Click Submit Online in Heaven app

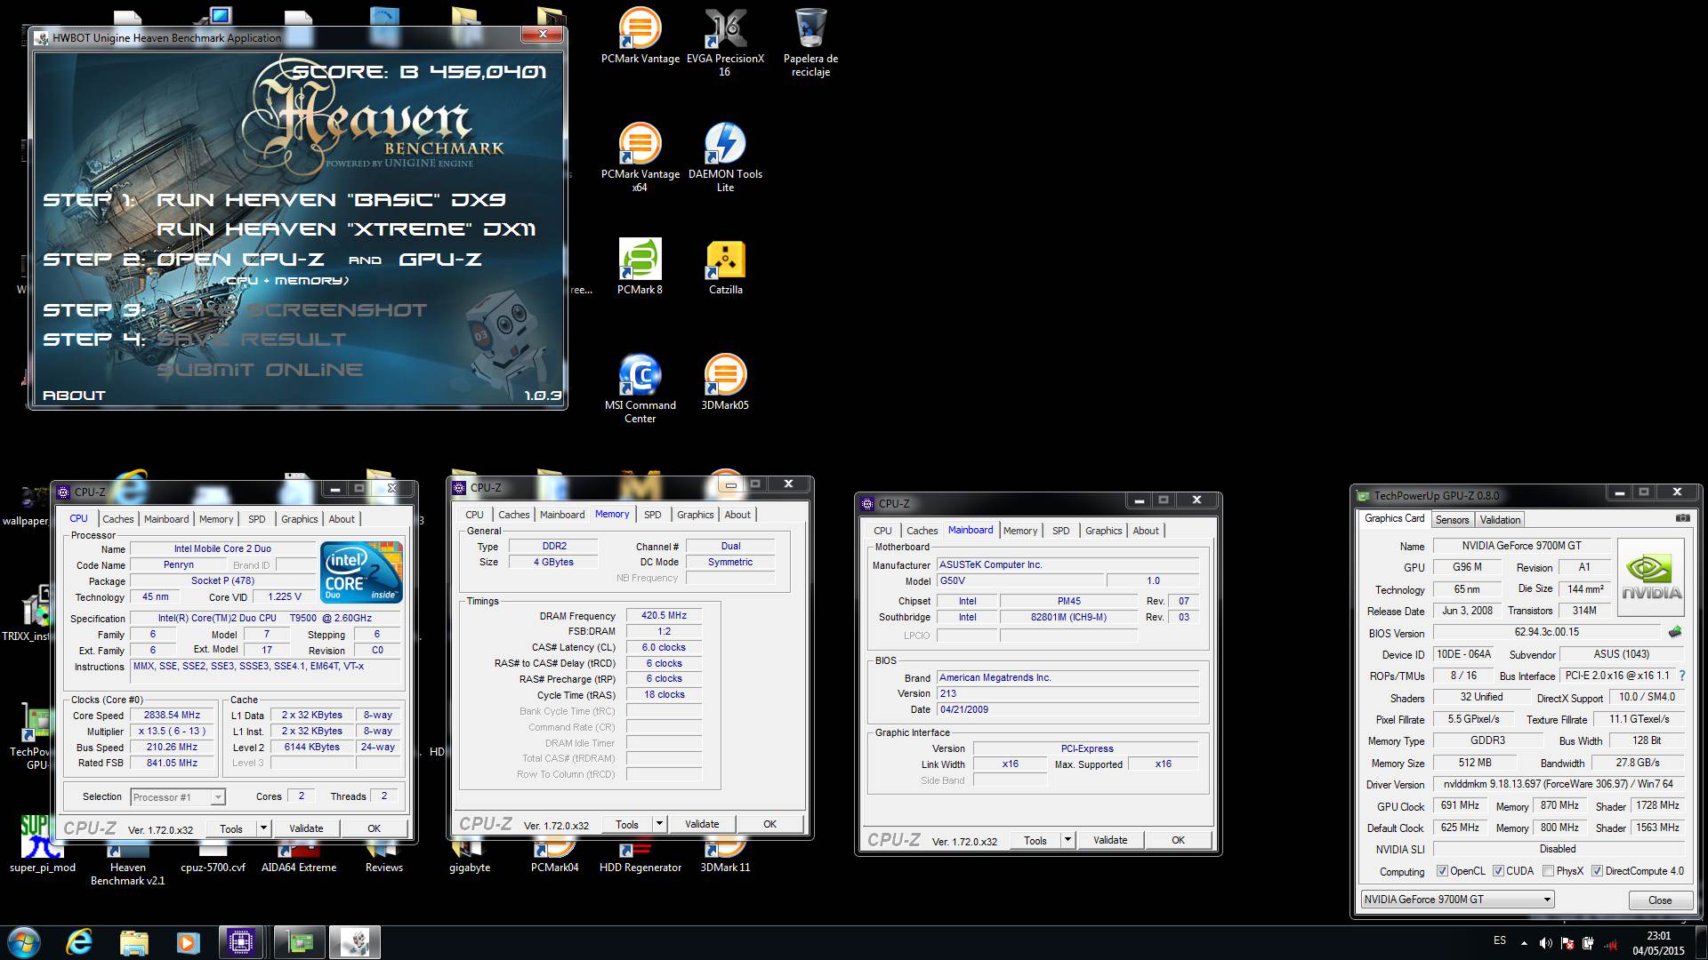click(x=260, y=370)
